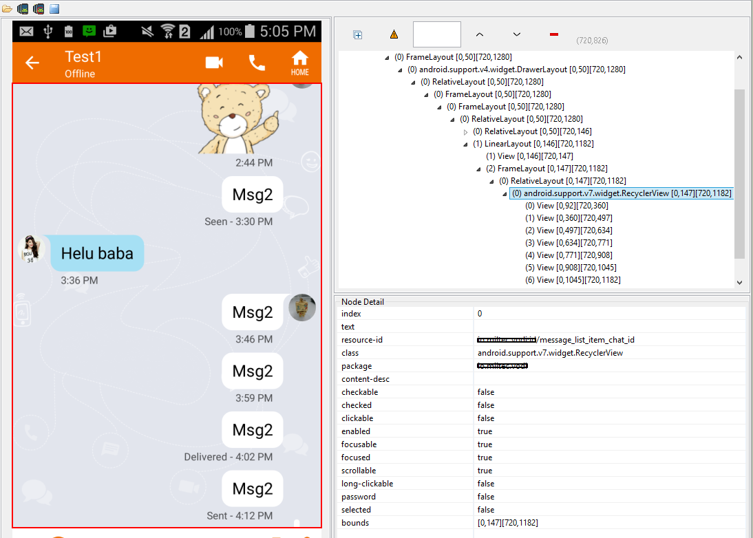The image size is (753, 538).
Task: Go to previous search result arrow
Action: pos(480,34)
